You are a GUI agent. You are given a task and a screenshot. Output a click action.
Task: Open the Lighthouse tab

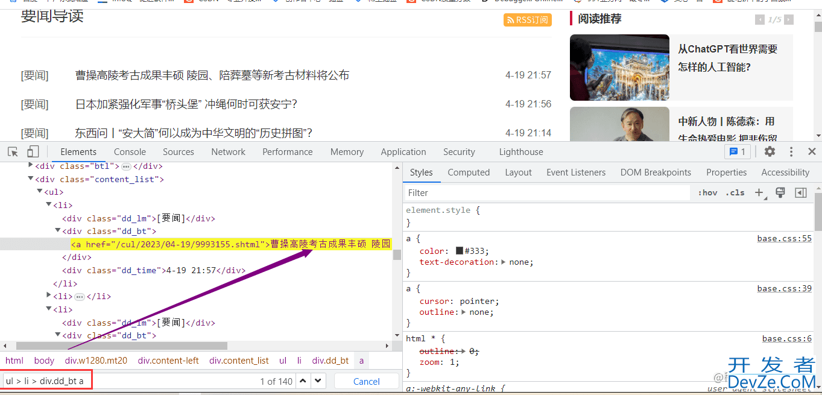pyautogui.click(x=521, y=152)
